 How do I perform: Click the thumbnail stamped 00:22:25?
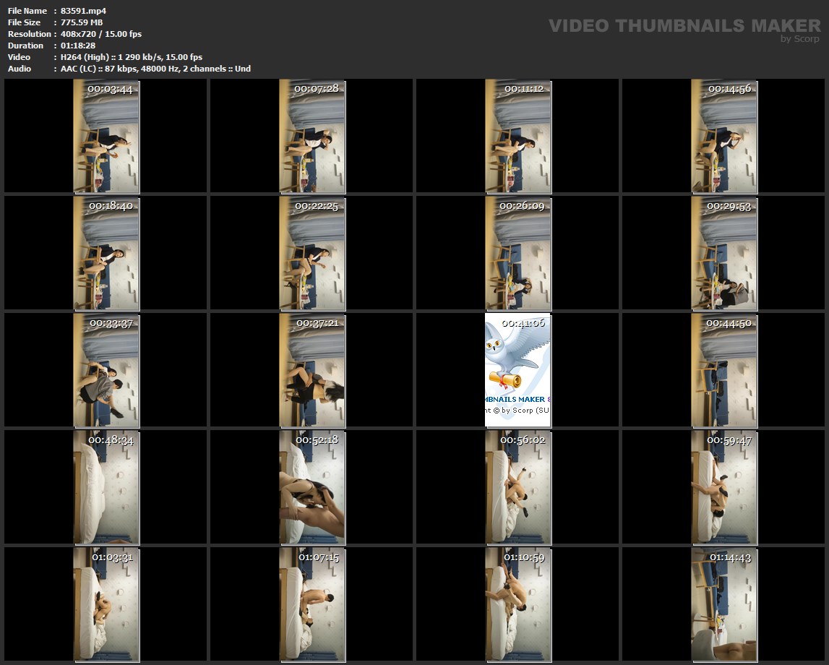312,254
